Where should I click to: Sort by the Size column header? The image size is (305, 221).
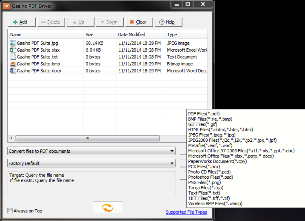[100, 35]
